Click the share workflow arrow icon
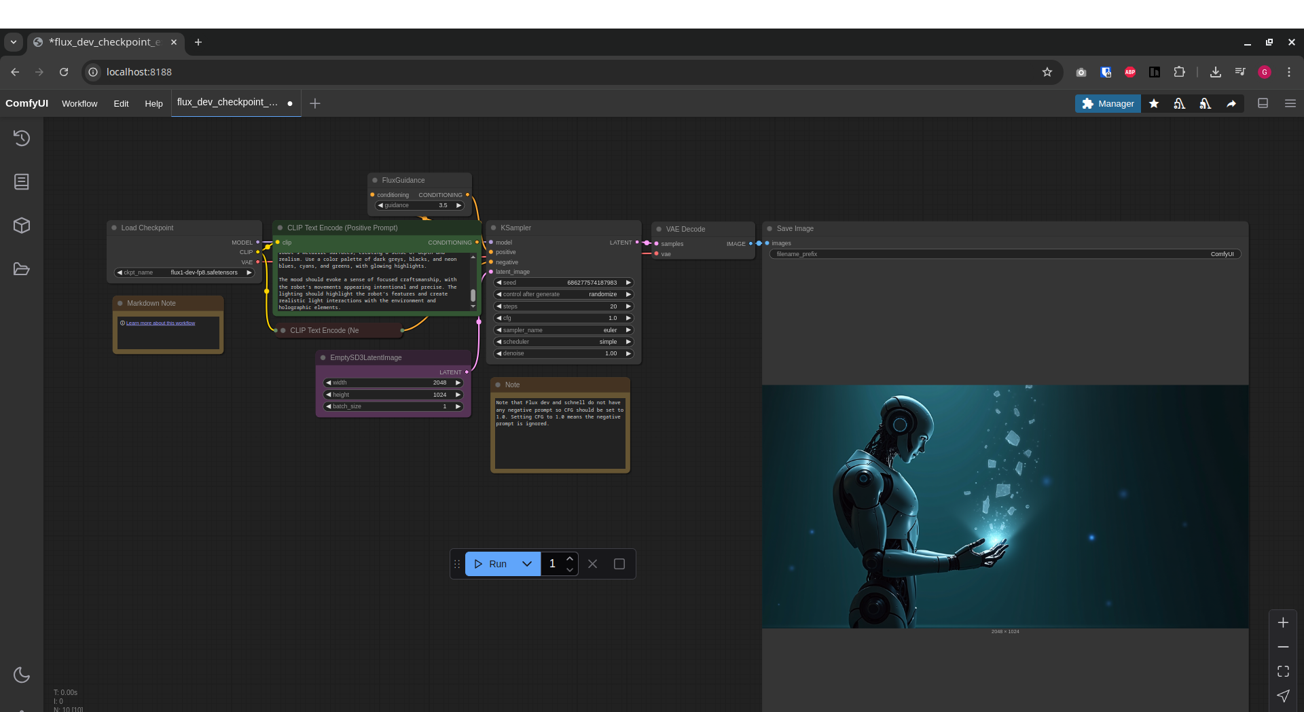Viewport: 1304px width, 712px height. coord(1231,103)
